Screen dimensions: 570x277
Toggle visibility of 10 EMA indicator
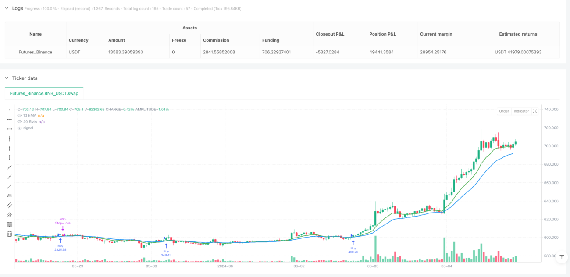pos(19,115)
